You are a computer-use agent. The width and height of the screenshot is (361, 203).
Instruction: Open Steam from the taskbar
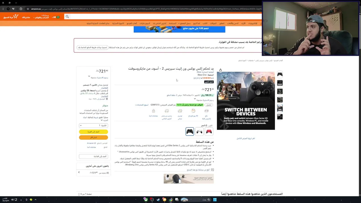pos(158,200)
